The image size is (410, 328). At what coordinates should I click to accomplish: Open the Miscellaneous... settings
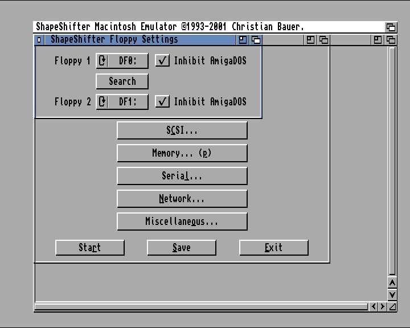(182, 222)
